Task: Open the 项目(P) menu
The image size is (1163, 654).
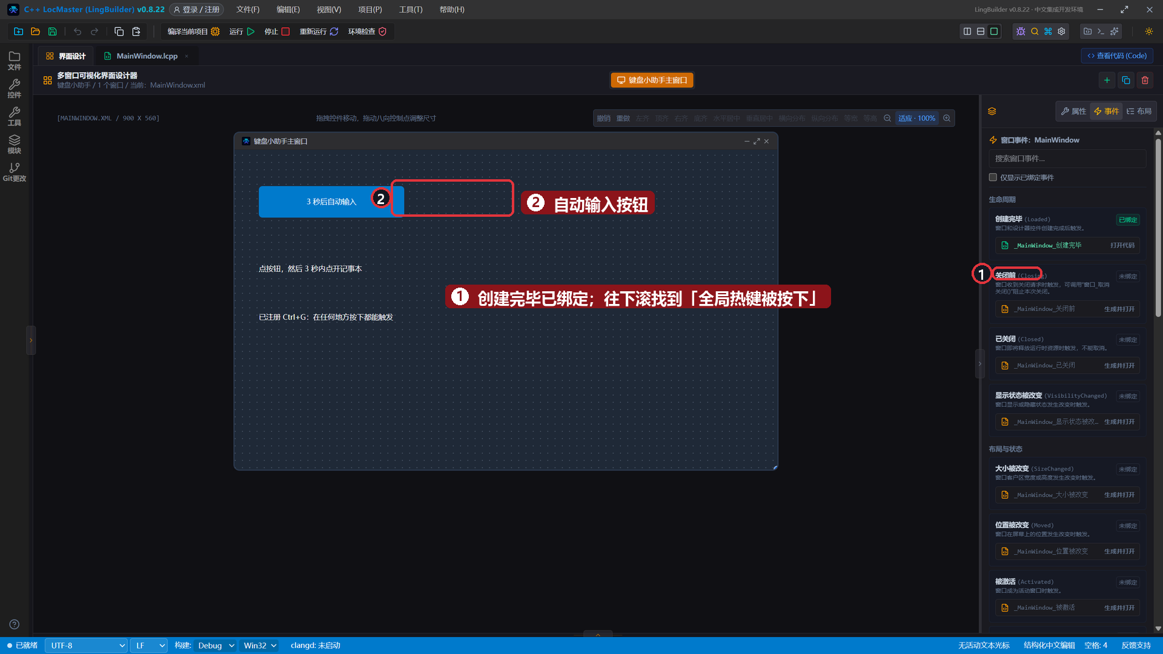Action: click(369, 10)
